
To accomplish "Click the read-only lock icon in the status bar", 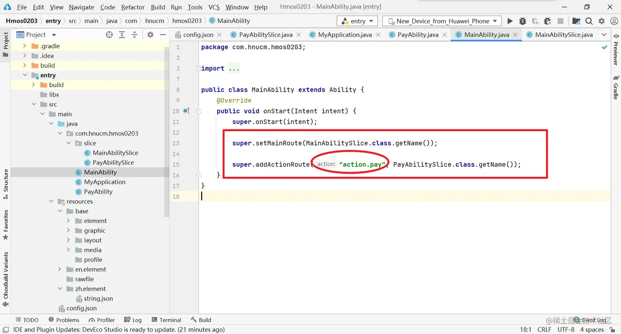I will [x=612, y=329].
